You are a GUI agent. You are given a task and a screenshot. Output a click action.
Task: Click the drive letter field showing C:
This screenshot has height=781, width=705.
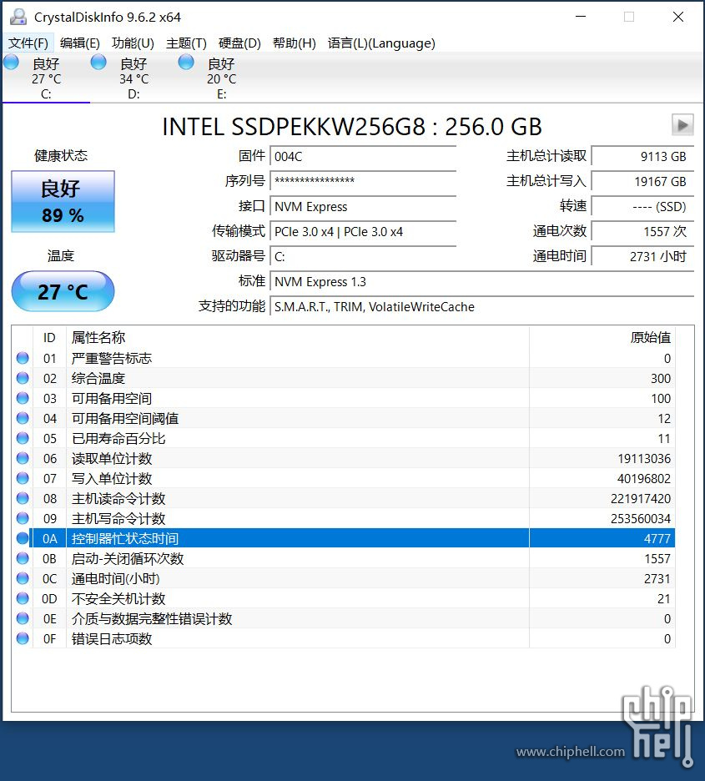(363, 256)
